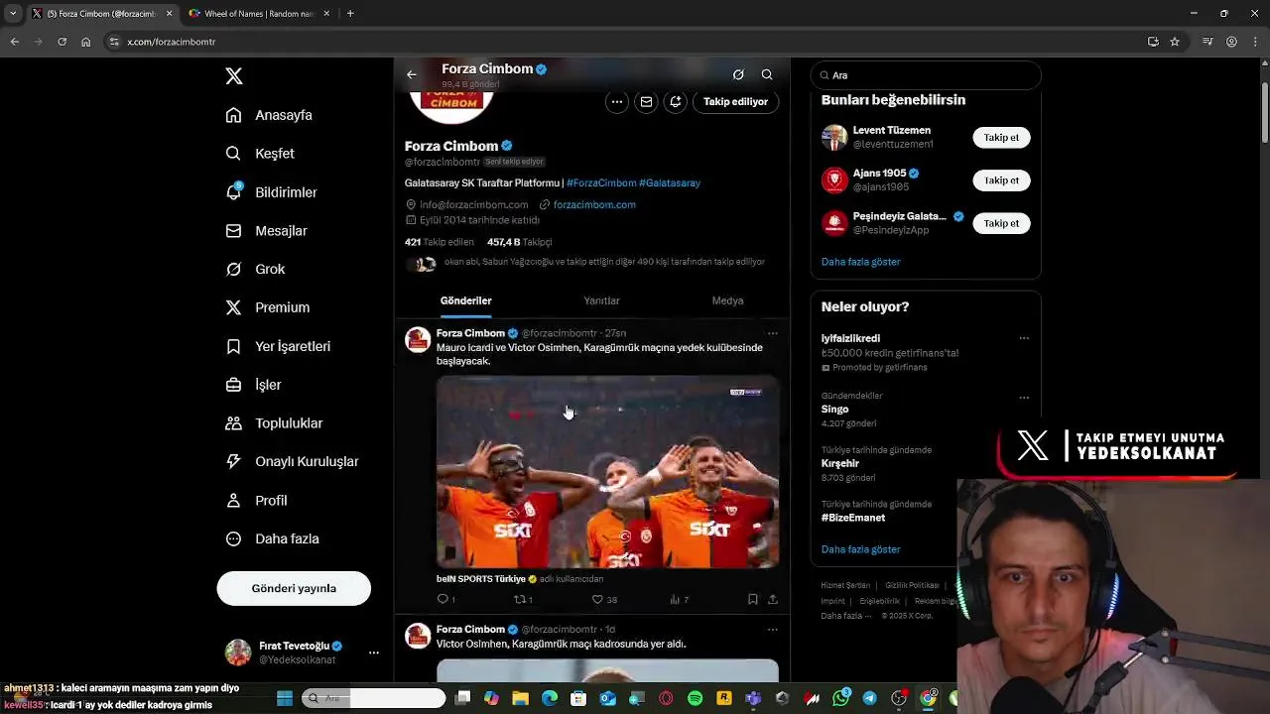The image size is (1270, 714).
Task: Click the address bar URL
Action: 172,42
